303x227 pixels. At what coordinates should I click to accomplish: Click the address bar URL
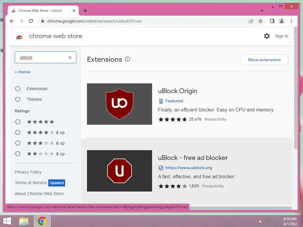94,21
